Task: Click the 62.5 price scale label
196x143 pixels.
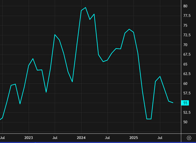Action: [x=186, y=74]
